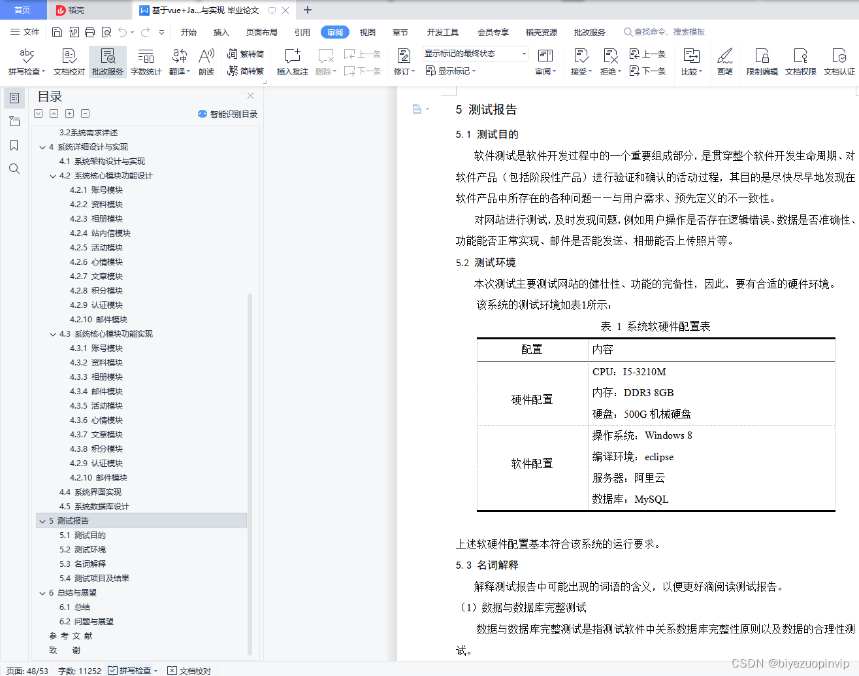Viewport: 859px width, 676px height.
Task: Go to 上一条 previous change beside 拒绝
Action: [647, 54]
